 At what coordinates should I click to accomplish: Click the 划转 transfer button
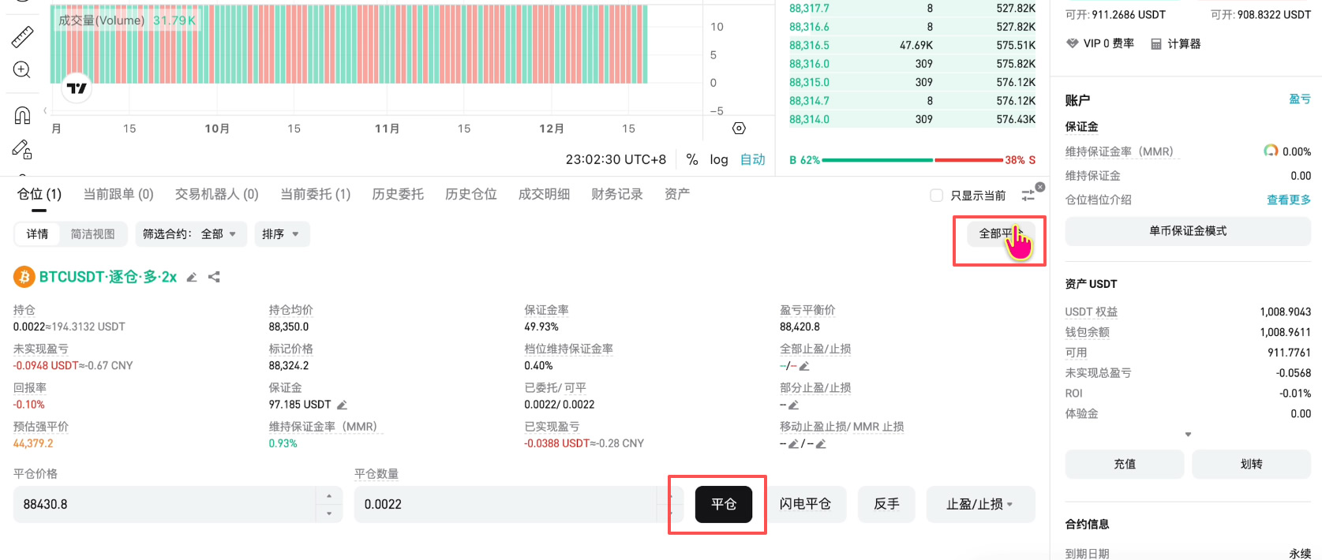(x=1251, y=464)
